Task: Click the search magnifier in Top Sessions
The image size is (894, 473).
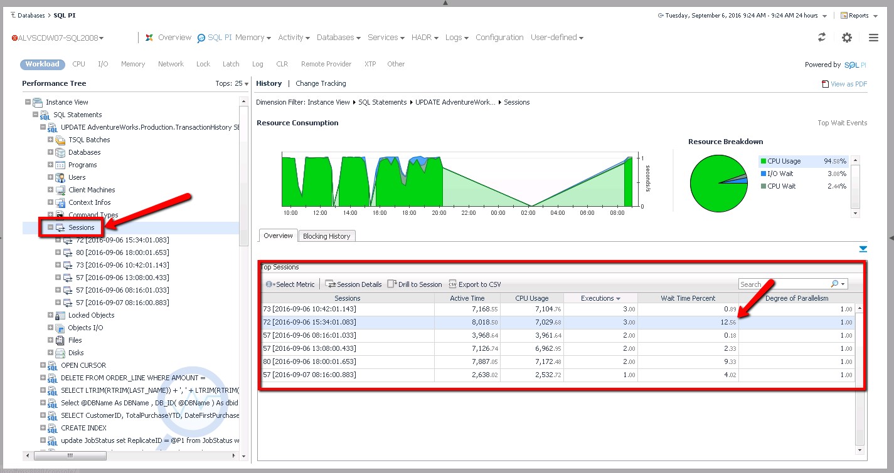Action: (x=834, y=284)
